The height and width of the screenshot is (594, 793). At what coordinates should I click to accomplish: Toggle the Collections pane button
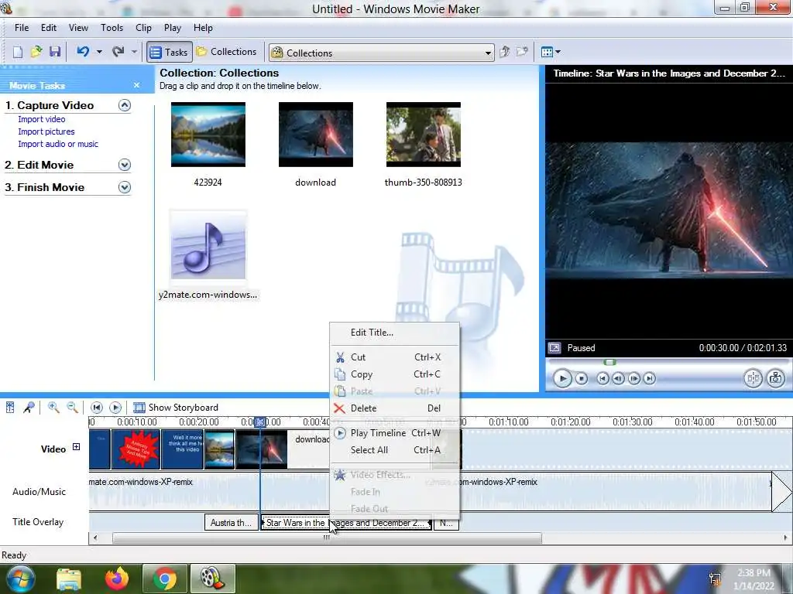coord(227,52)
